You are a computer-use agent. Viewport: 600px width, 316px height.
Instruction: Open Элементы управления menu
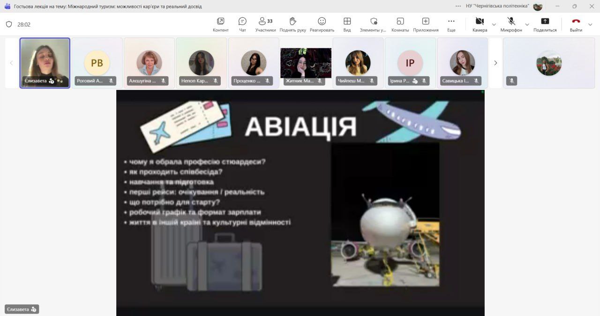click(373, 24)
